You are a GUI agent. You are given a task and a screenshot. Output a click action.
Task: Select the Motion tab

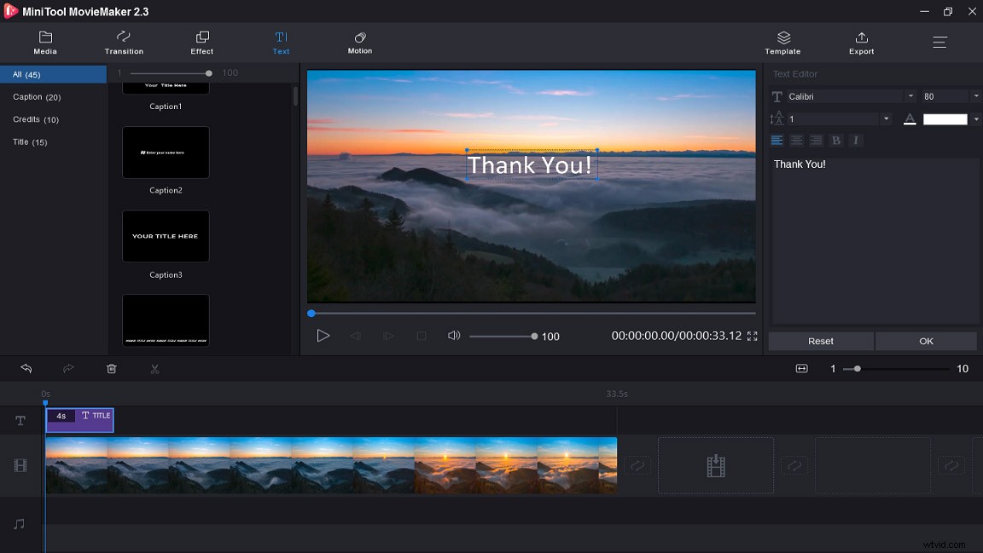359,43
